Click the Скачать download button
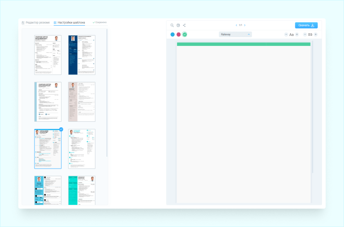Viewport: 344px width, 227px height. pyautogui.click(x=306, y=25)
